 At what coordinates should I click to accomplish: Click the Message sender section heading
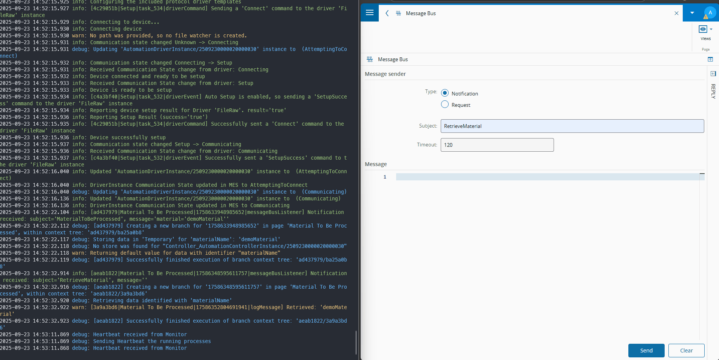click(x=385, y=74)
